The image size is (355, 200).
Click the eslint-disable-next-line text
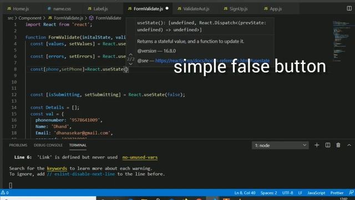click(81, 174)
